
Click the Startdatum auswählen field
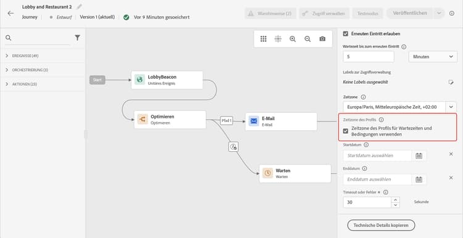click(x=377, y=156)
